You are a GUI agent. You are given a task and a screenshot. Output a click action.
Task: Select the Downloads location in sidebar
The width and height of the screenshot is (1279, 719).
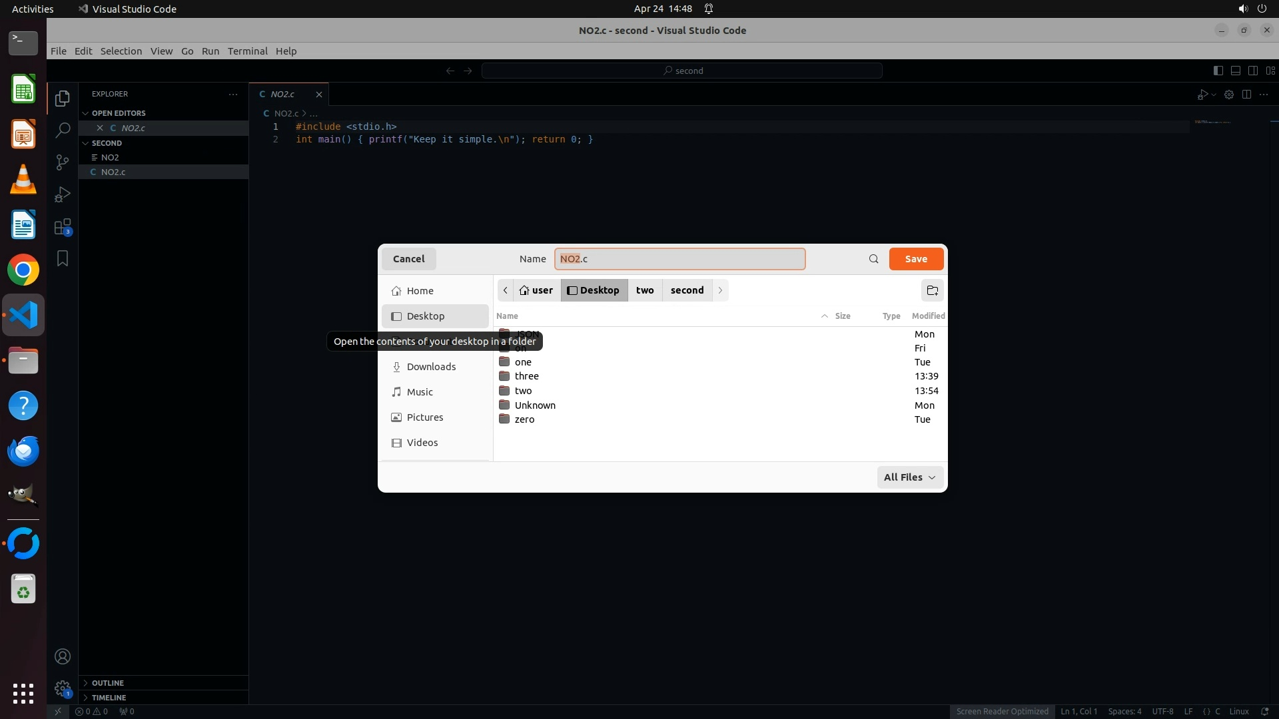tap(431, 367)
